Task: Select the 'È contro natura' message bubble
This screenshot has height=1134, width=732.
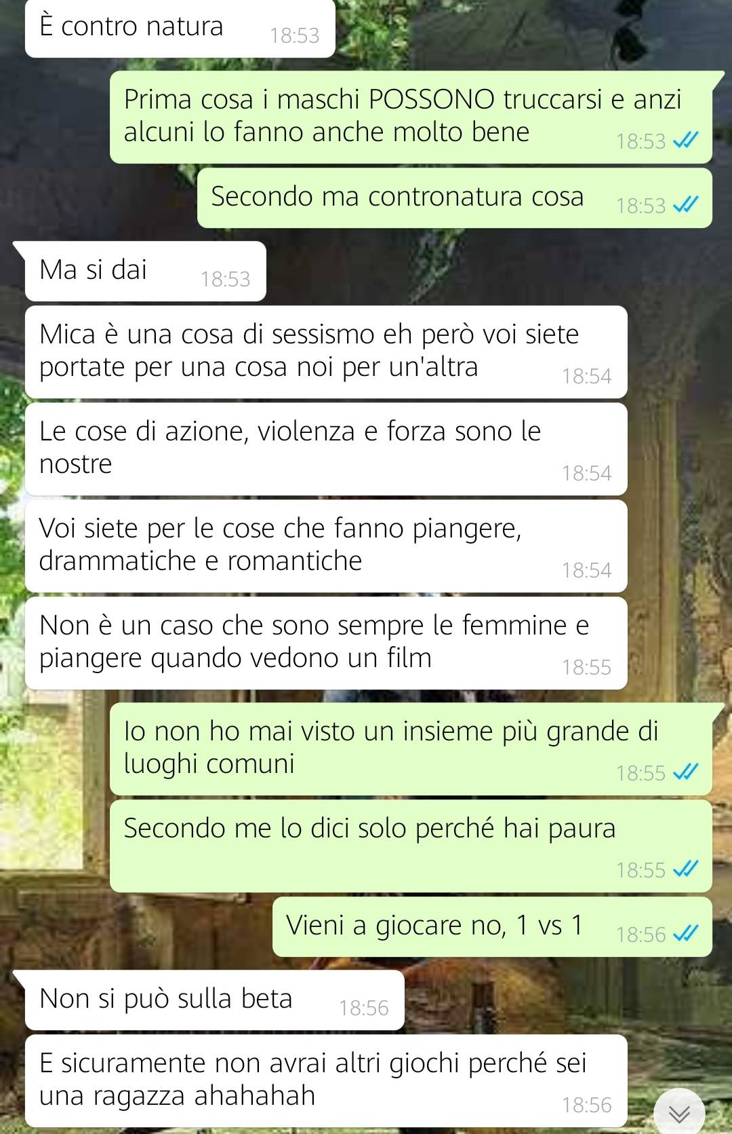Action: (180, 28)
